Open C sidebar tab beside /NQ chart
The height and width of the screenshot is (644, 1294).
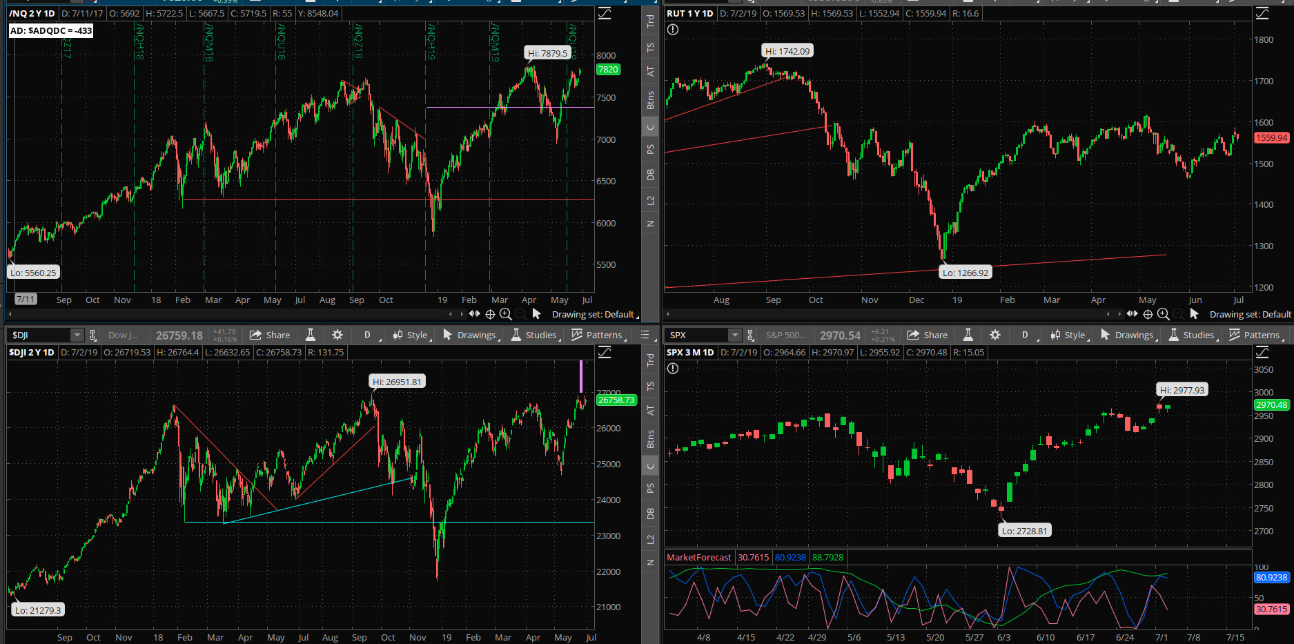(650, 127)
